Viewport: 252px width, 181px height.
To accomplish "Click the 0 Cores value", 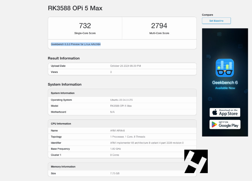I will point(115,155).
